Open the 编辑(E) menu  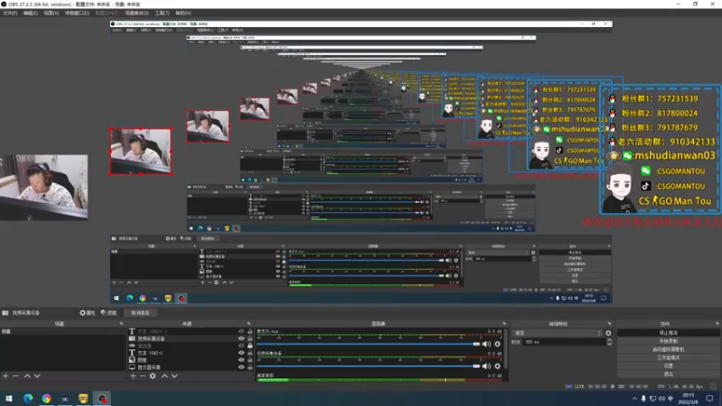31,13
